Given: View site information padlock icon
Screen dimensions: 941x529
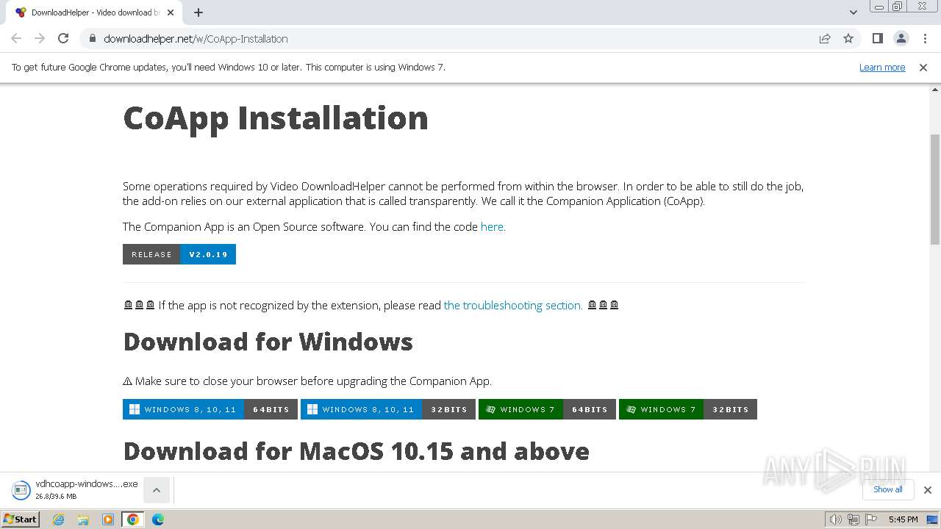Looking at the screenshot, I should click(92, 38).
